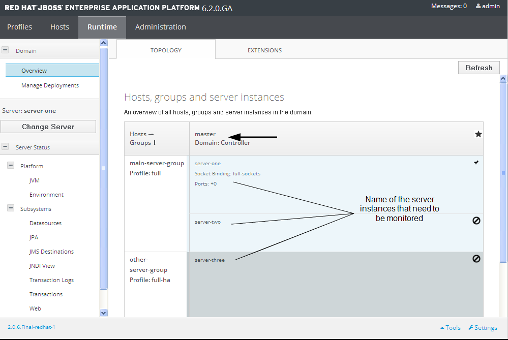Switch to the Extensions tab
The width and height of the screenshot is (508, 340).
tap(265, 50)
